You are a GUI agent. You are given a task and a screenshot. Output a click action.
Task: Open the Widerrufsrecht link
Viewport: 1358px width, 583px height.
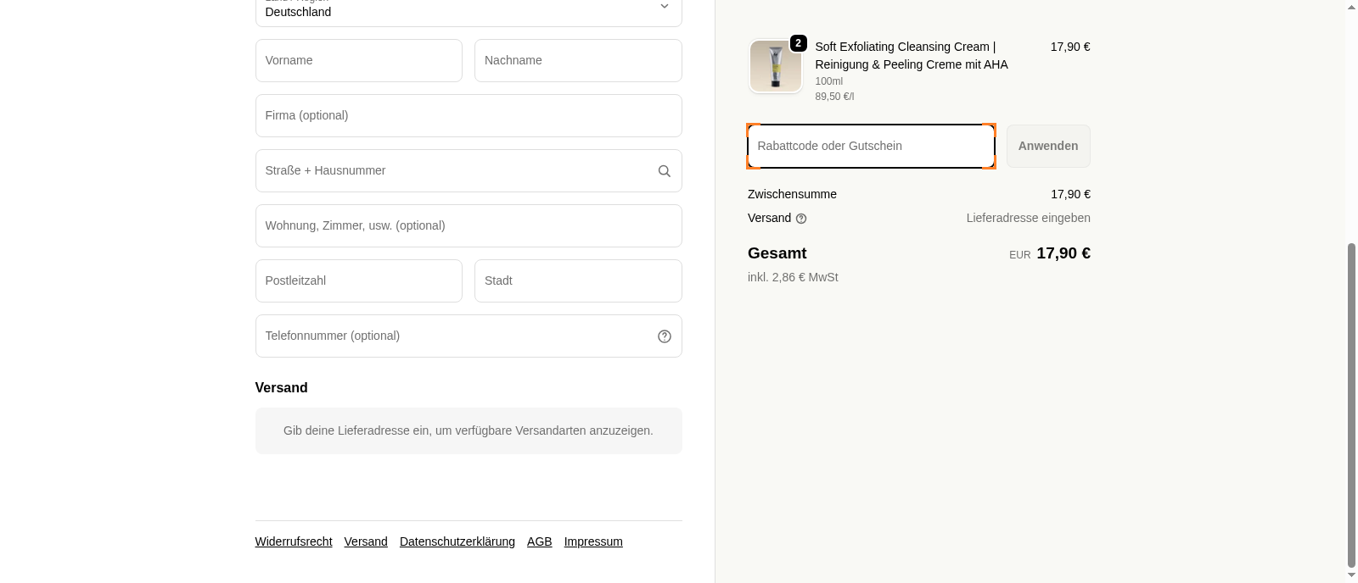click(x=293, y=541)
